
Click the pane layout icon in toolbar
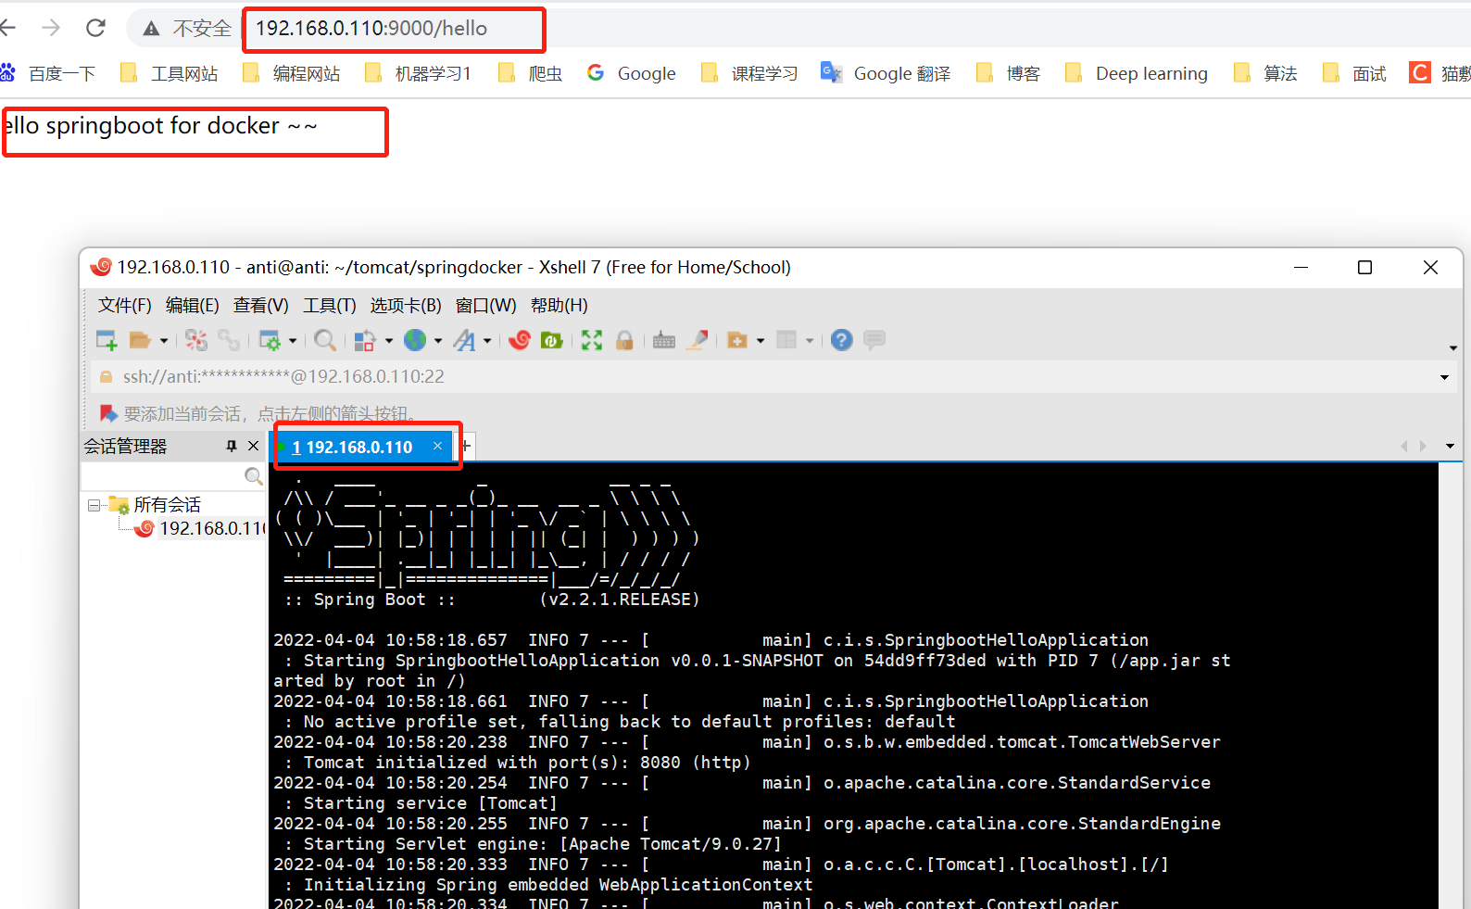(x=786, y=340)
